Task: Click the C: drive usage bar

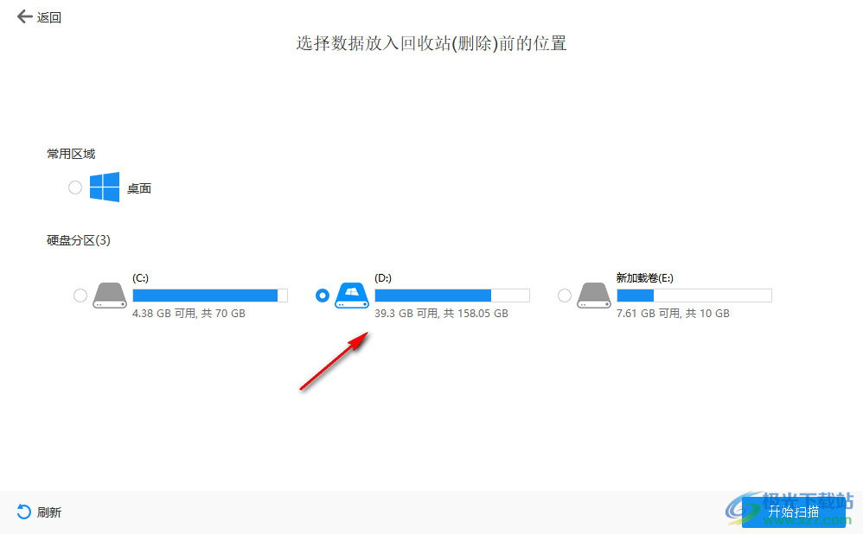Action: [x=208, y=295]
